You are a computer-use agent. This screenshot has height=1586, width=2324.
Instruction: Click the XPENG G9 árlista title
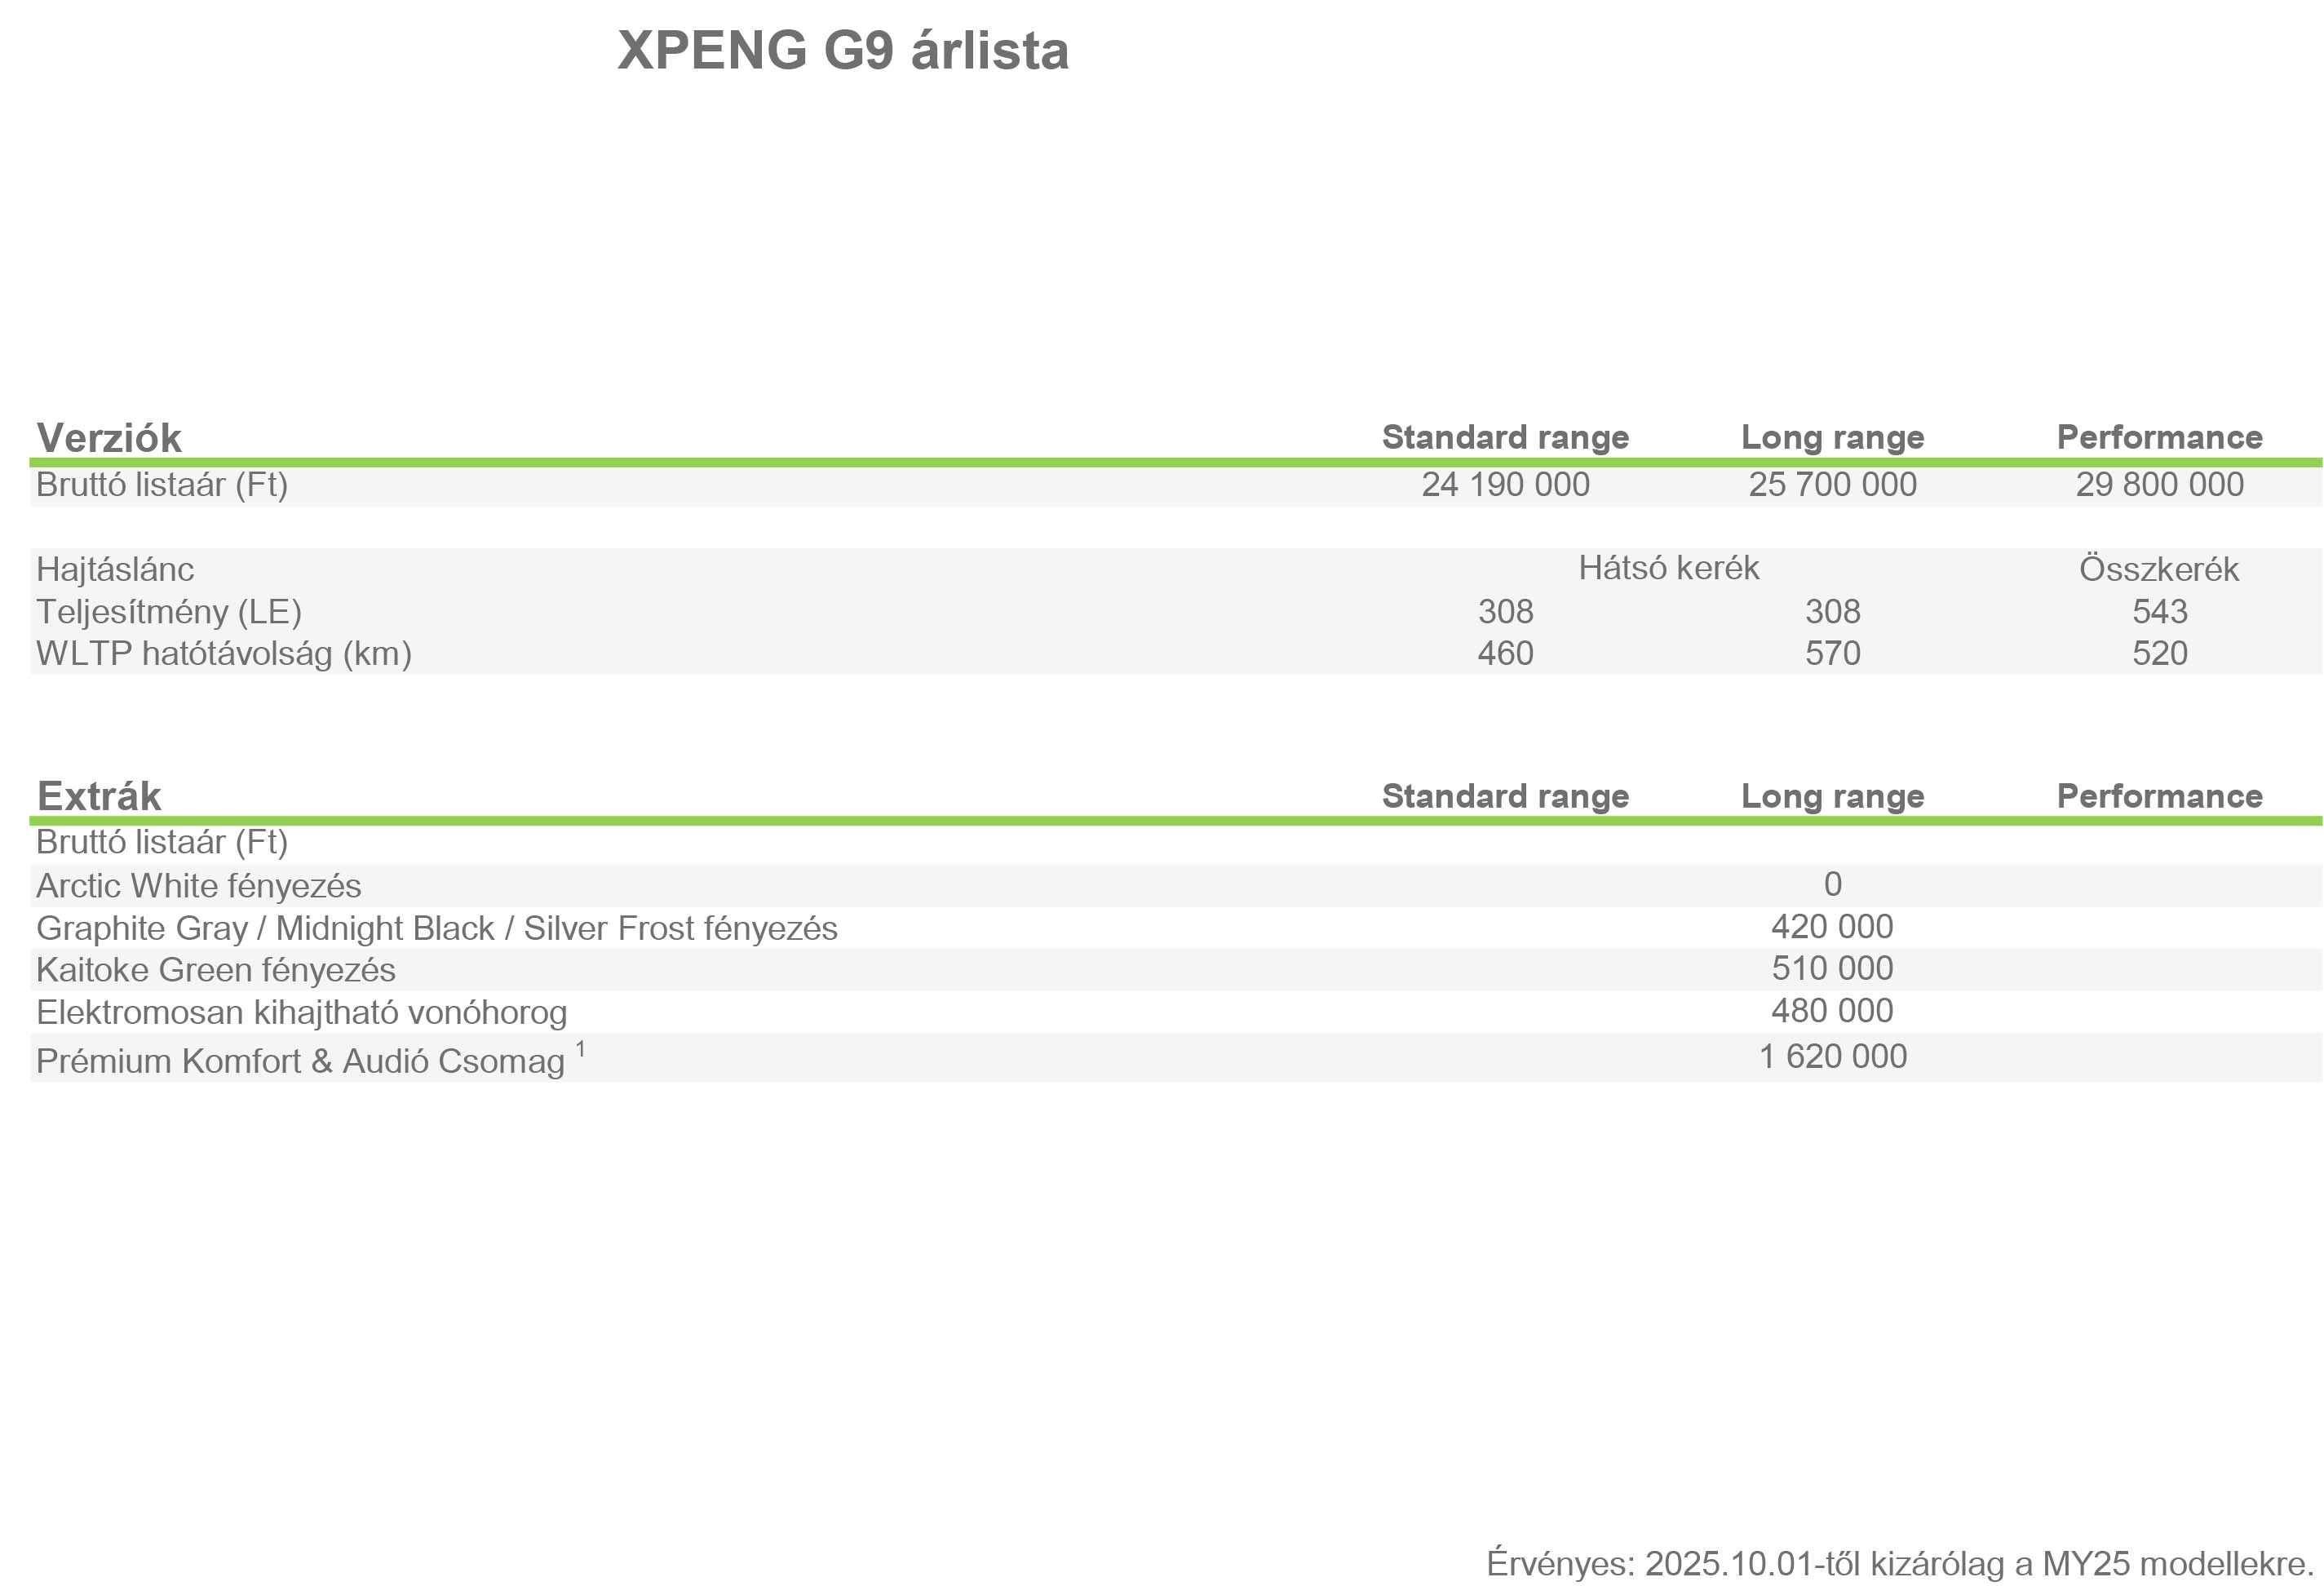843,51
